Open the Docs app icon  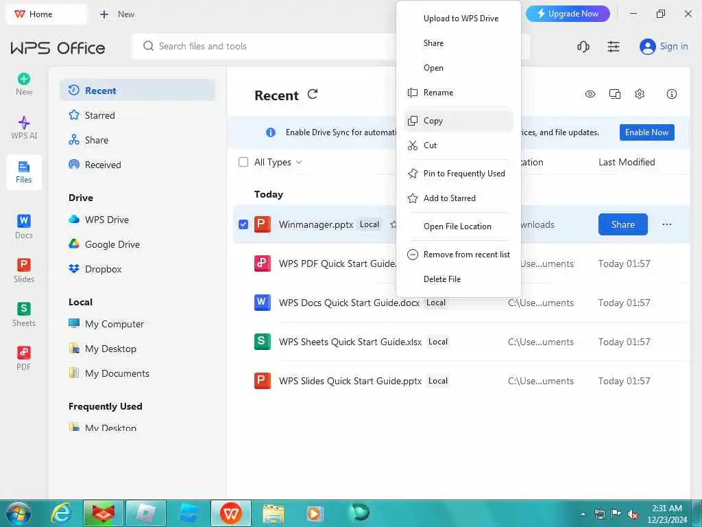[x=24, y=220]
